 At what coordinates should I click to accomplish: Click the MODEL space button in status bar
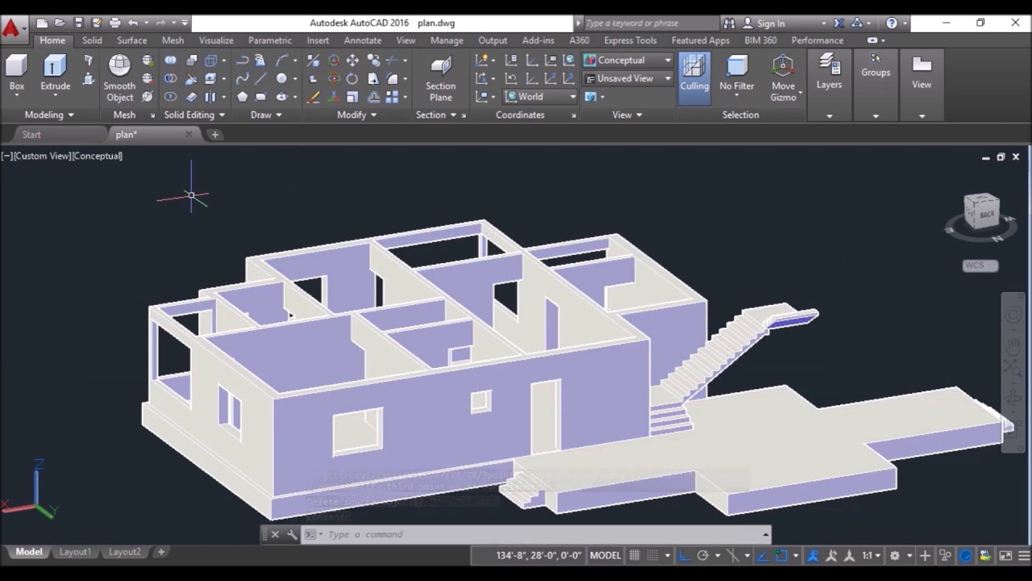605,555
